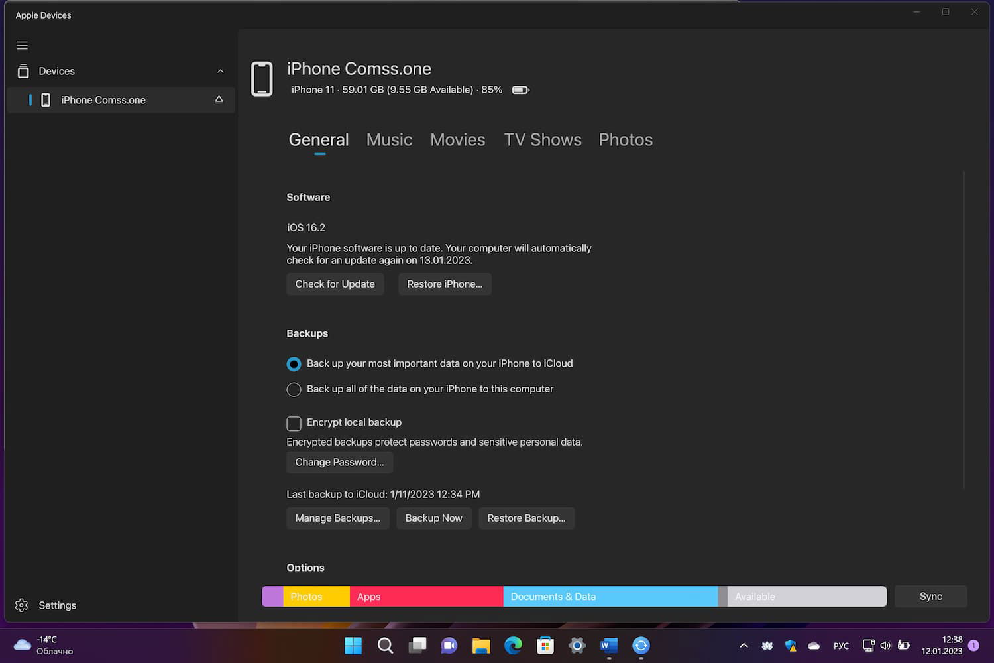Click the Check for Update button
Image resolution: width=994 pixels, height=663 pixels.
[x=335, y=284]
